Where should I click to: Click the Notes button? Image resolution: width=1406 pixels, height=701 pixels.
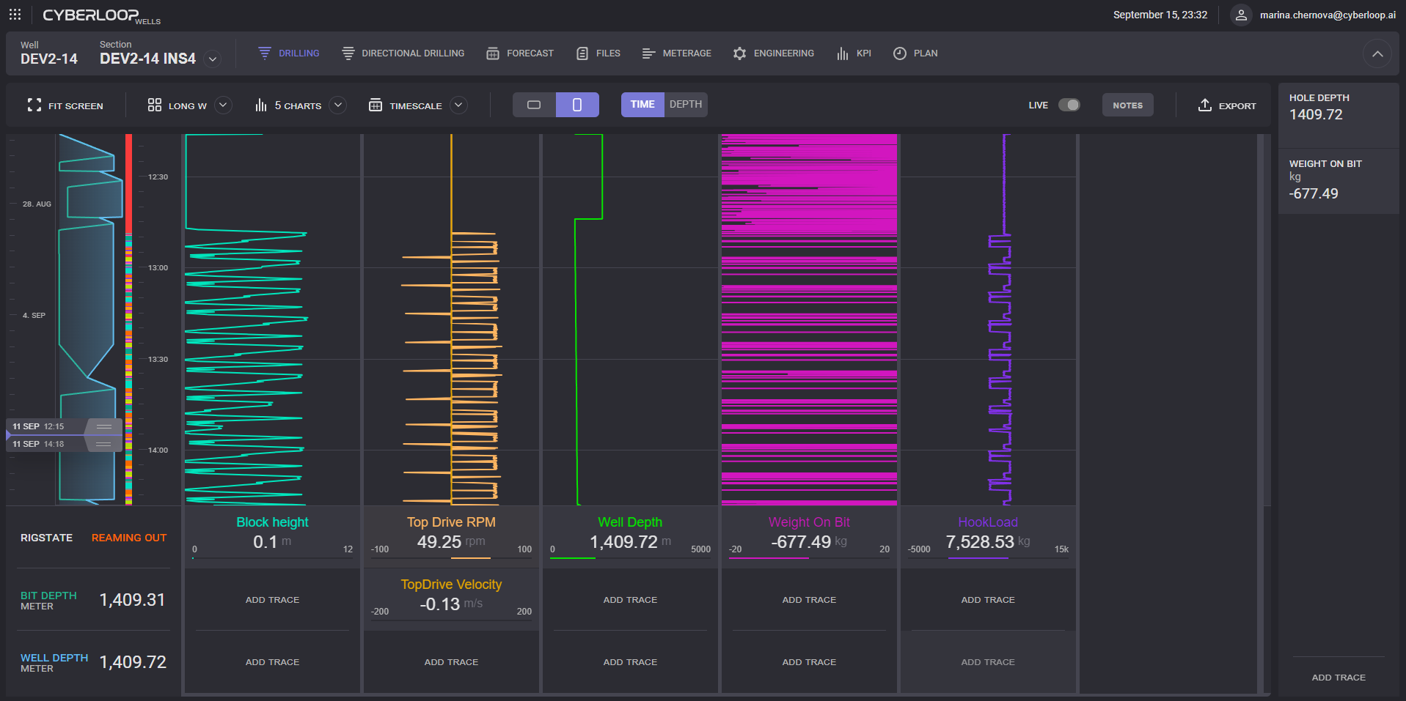click(1127, 105)
